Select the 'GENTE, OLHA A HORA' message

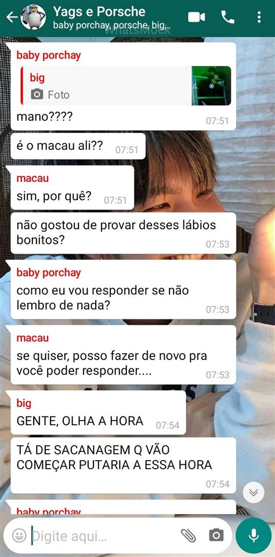click(x=98, y=413)
